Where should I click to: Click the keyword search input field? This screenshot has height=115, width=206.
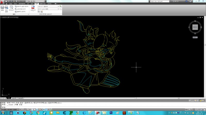click(x=161, y=2)
